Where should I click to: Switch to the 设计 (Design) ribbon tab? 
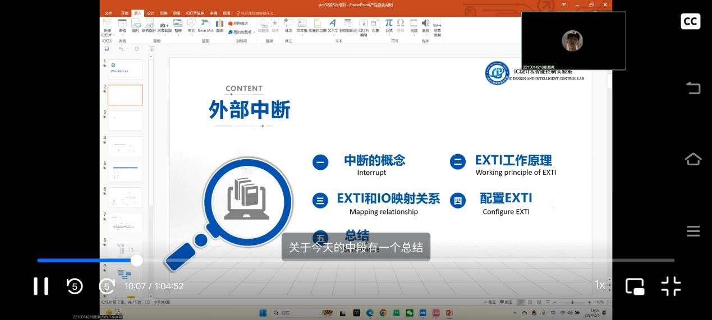(150, 13)
